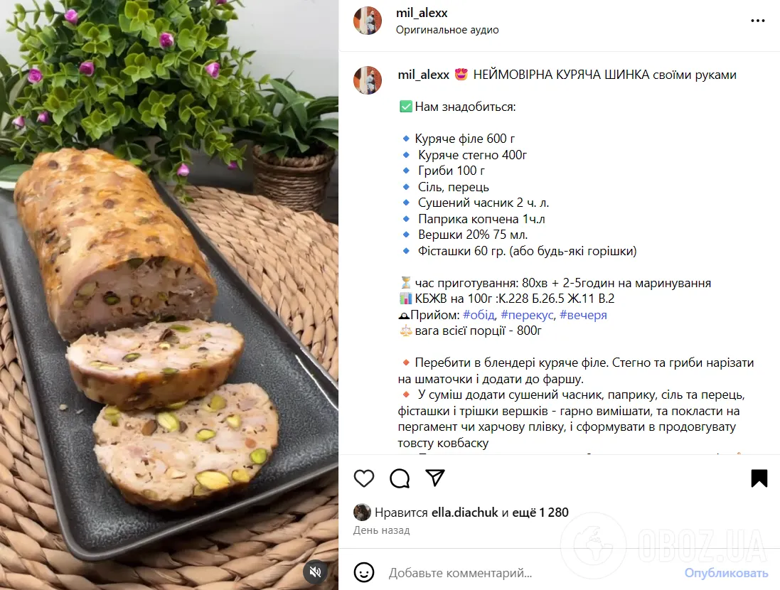780x590 pixels.
Task: Click the Опубликовать button
Action: point(726,573)
